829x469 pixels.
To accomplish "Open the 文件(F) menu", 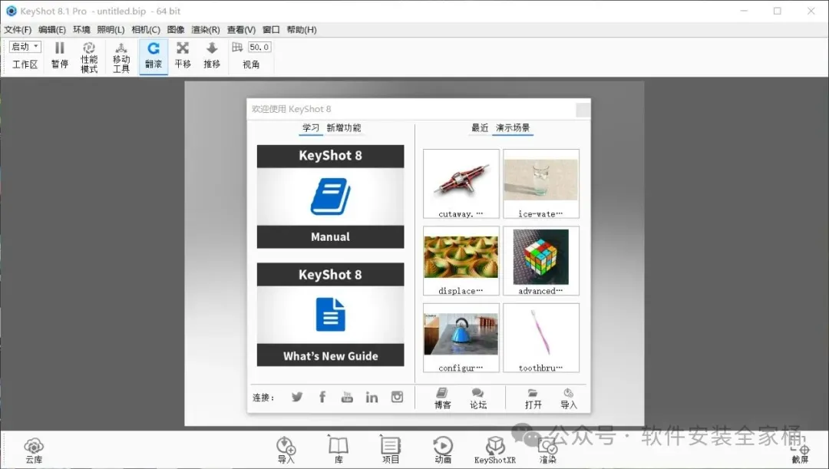I will tap(18, 30).
